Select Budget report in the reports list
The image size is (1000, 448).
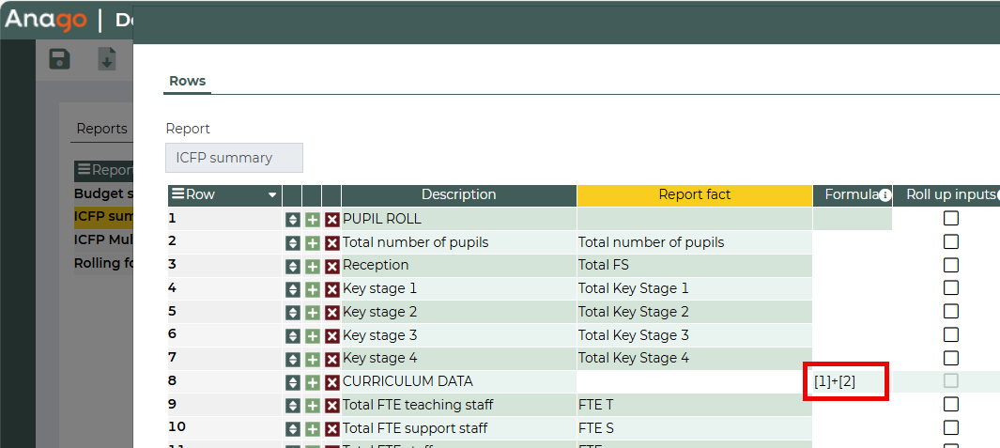point(100,193)
